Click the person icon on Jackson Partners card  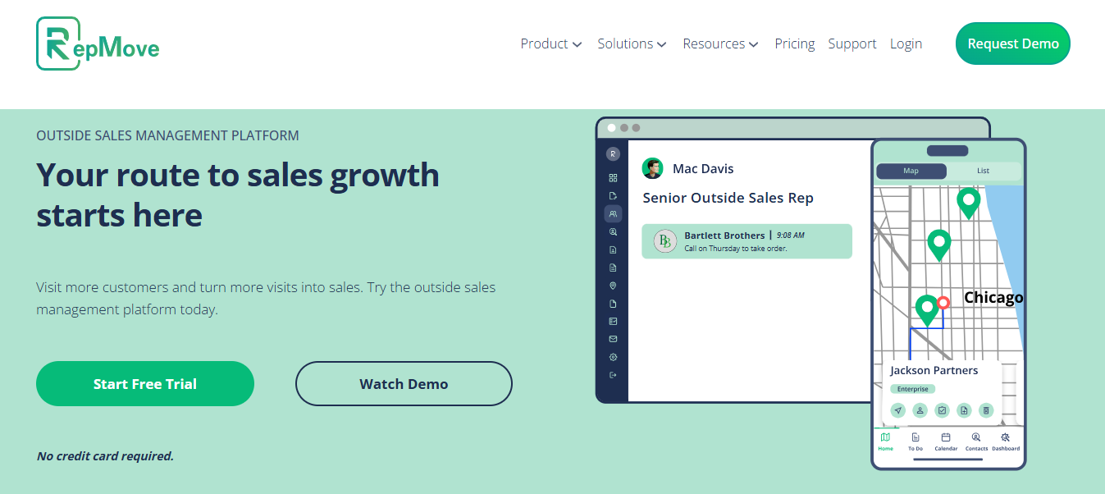pos(920,410)
